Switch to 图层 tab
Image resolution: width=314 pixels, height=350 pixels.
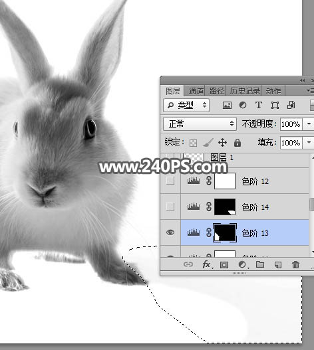(x=173, y=91)
